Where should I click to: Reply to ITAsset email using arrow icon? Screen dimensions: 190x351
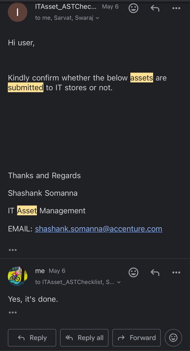(x=155, y=8)
